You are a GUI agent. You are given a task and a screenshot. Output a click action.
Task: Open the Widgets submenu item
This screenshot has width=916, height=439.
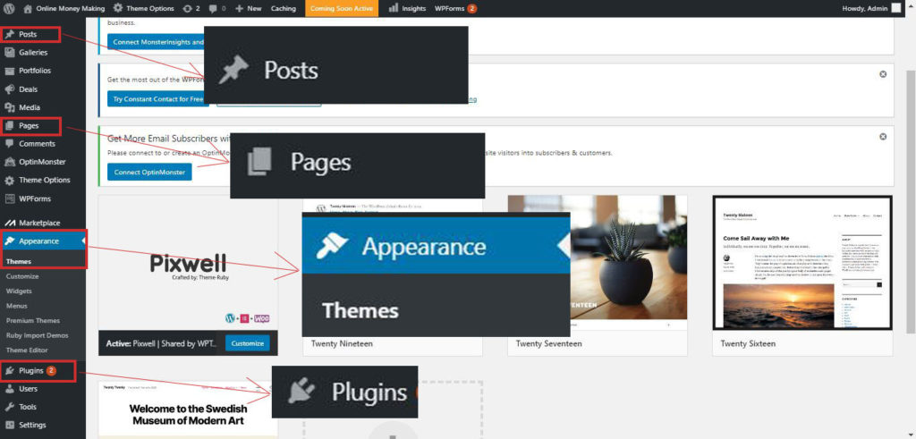click(21, 291)
